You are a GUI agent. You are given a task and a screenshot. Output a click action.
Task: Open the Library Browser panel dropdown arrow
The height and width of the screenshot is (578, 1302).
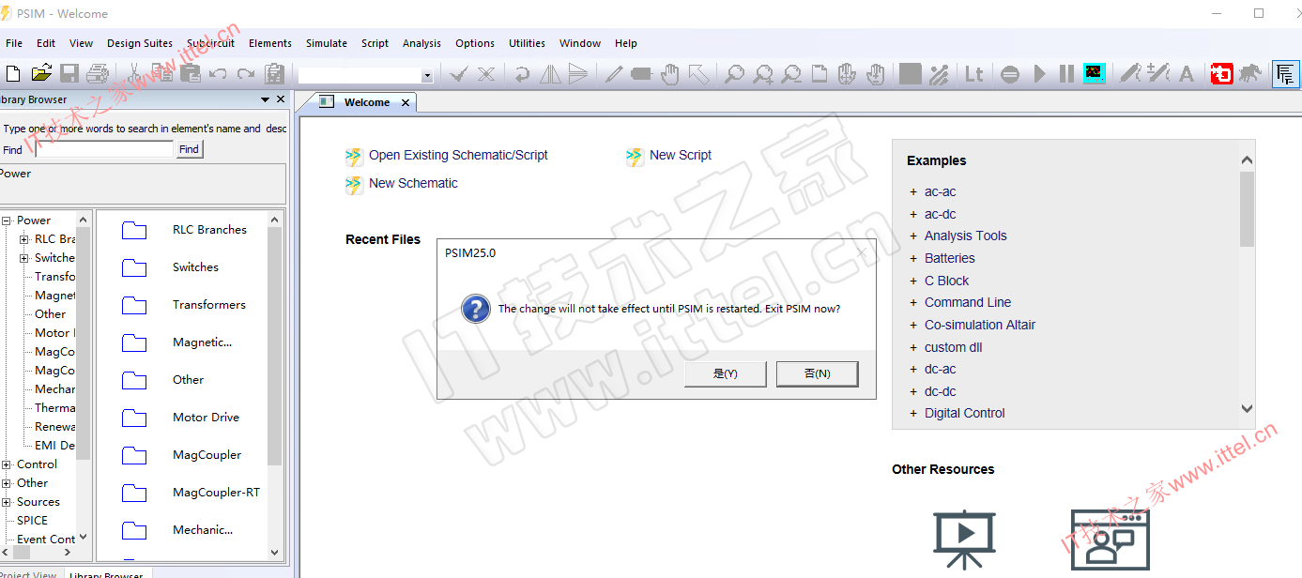[265, 99]
